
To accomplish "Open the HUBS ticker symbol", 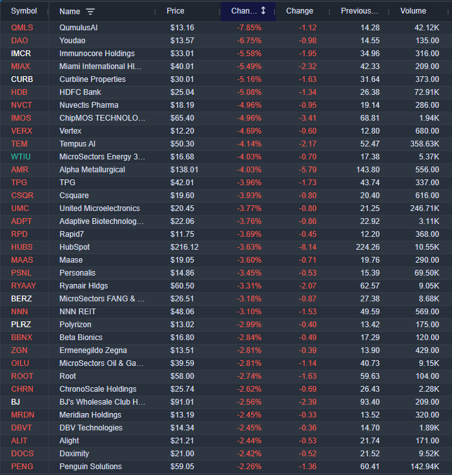I will (21, 247).
